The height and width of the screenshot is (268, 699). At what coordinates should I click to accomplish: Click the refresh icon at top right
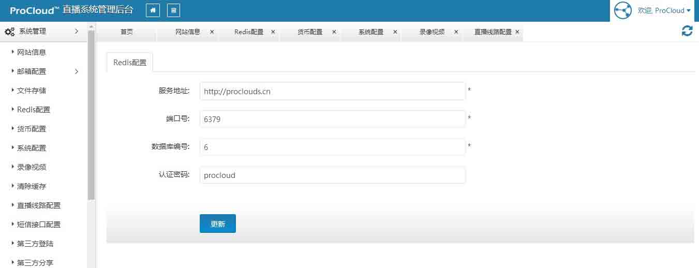click(687, 31)
